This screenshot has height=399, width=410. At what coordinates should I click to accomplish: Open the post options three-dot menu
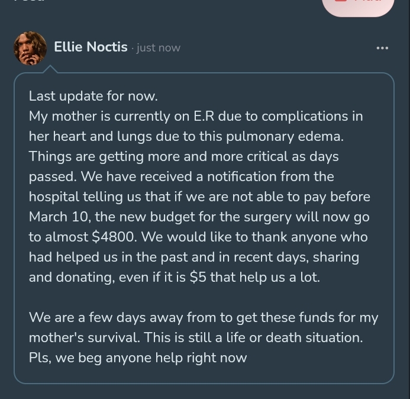coord(382,48)
